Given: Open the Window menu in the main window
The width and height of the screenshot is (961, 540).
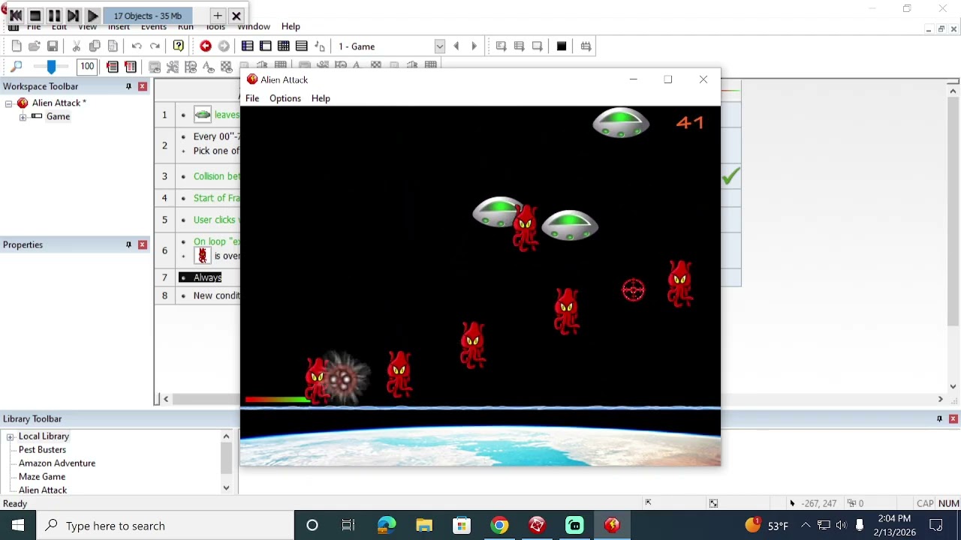Looking at the screenshot, I should 254,27.
